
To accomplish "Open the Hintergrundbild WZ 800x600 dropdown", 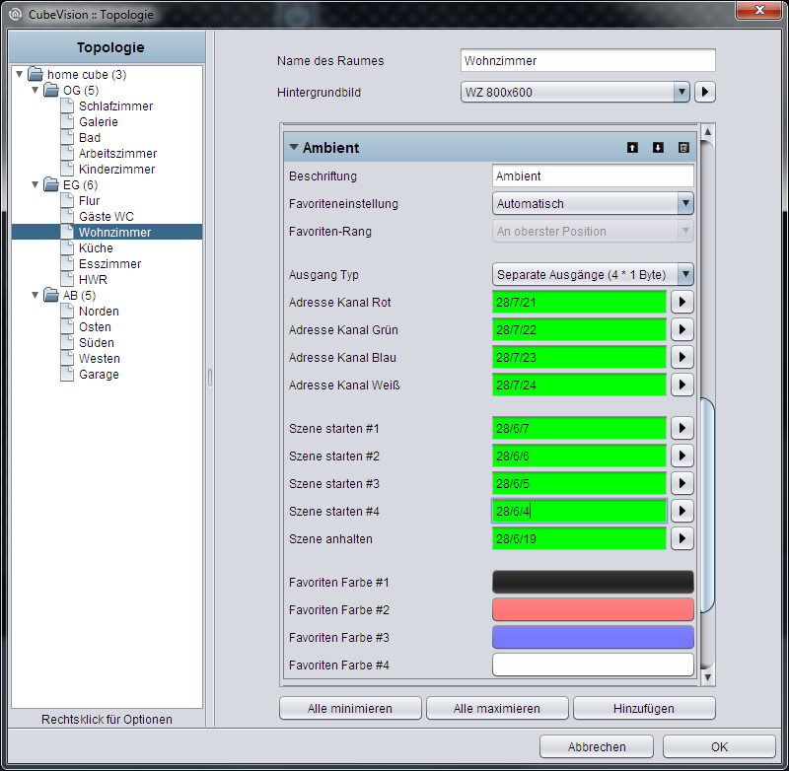I will point(575,92).
